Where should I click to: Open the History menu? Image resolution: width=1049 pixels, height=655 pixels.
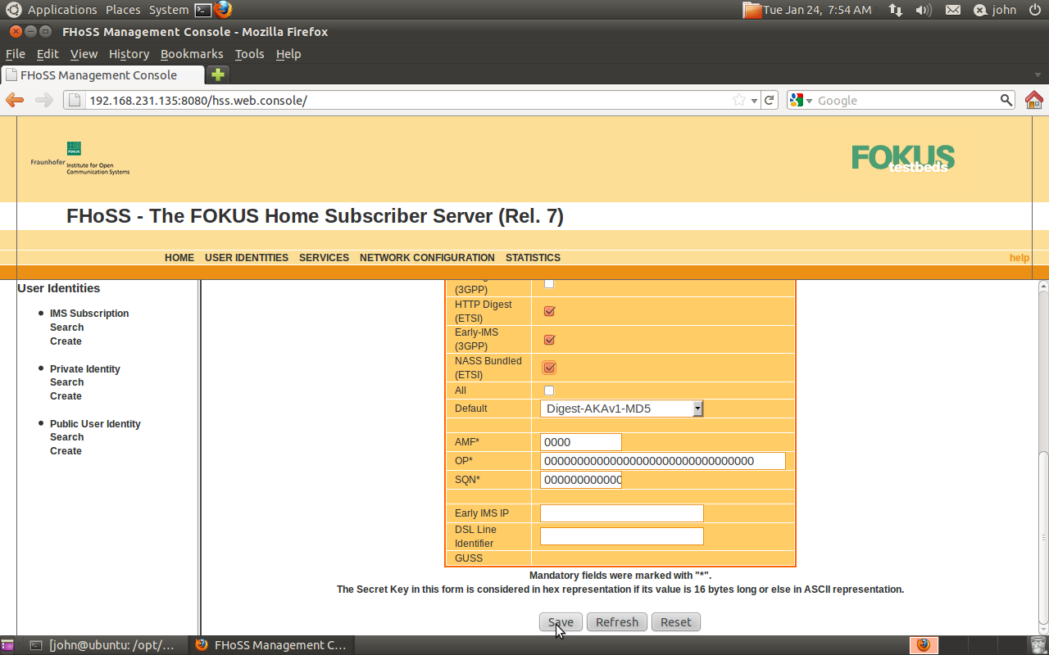click(129, 54)
